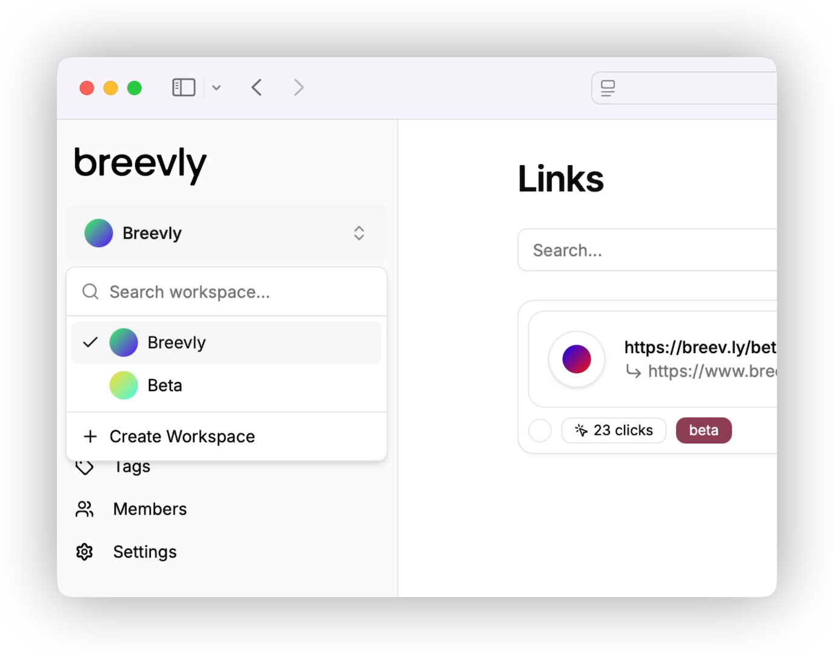Click the Beta workspace gradient avatar
Image resolution: width=834 pixels, height=654 pixels.
[124, 385]
